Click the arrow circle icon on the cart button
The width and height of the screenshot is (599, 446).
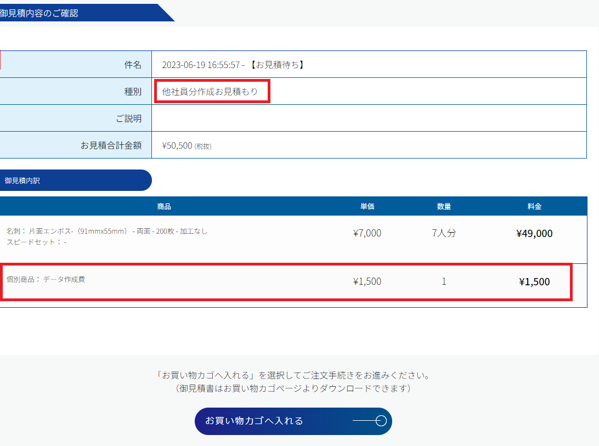(381, 421)
